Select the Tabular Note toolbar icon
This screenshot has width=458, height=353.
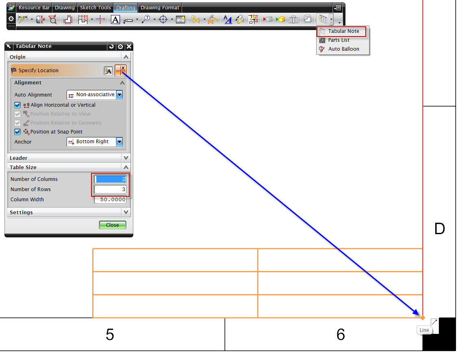click(323, 19)
